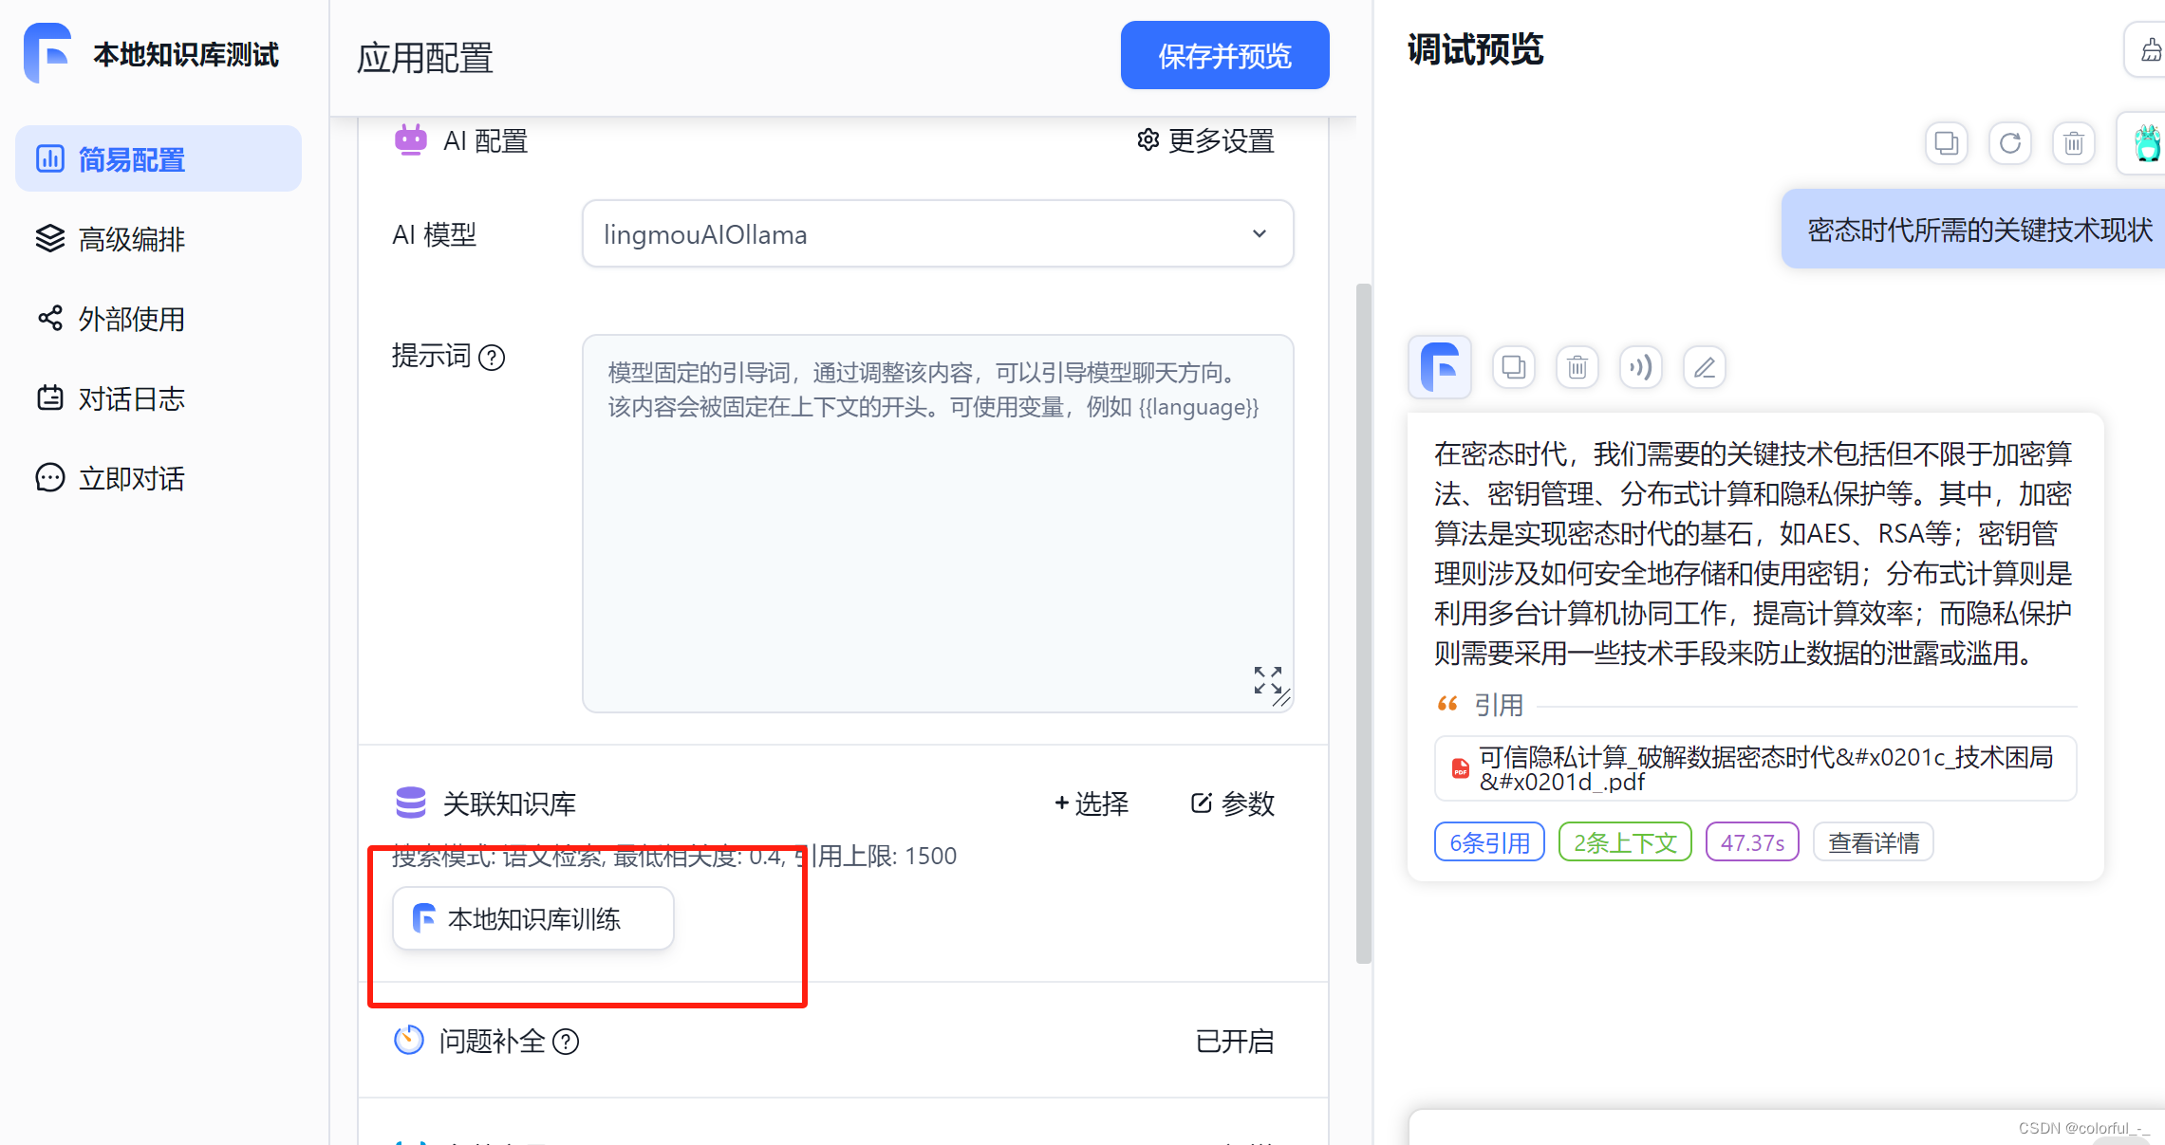Click the help icon beside 问题补全
The image size is (2165, 1145).
[566, 1042]
